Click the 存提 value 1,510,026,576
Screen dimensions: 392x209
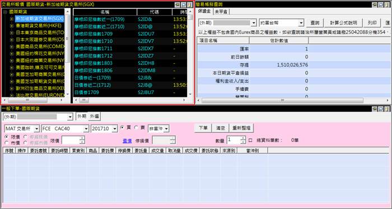(x=292, y=65)
